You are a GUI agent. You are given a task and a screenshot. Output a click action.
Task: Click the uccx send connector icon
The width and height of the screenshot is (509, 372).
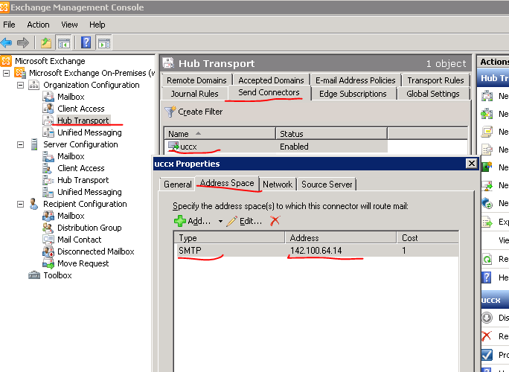coord(173,147)
